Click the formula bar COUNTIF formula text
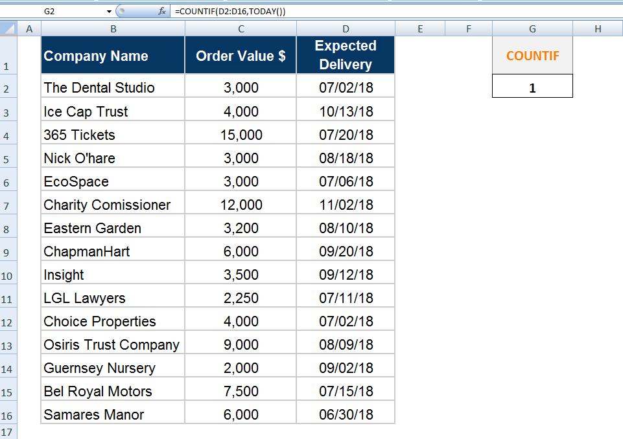The image size is (623, 439). 229,11
